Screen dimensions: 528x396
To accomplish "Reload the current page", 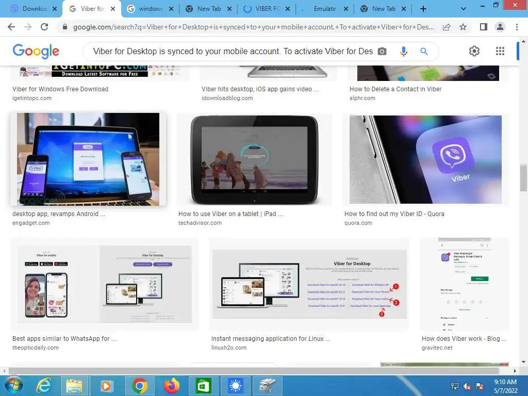I will point(44,27).
